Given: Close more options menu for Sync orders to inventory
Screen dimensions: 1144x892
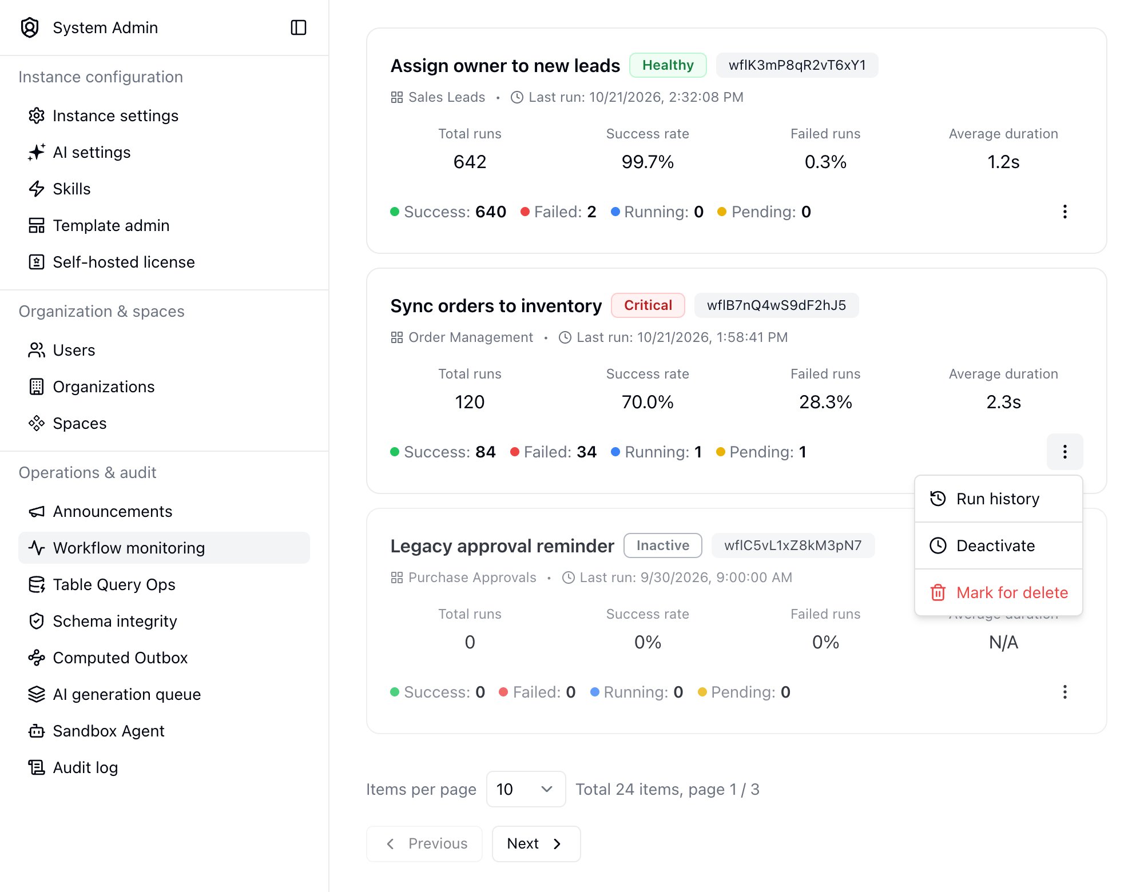Looking at the screenshot, I should 1064,452.
